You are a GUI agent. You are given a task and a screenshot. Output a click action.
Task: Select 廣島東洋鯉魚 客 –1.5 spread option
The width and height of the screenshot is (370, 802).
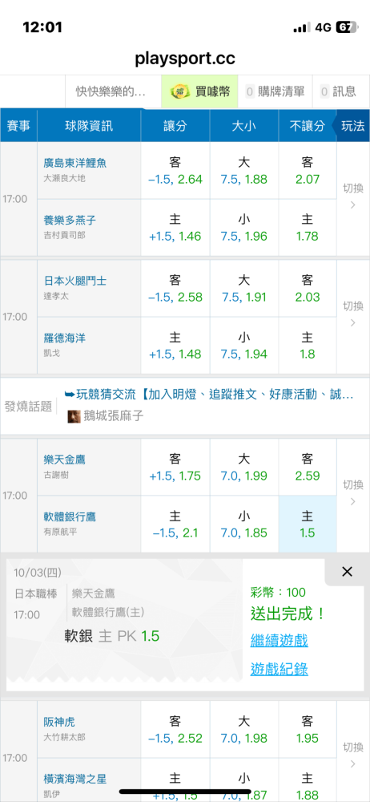(x=175, y=171)
